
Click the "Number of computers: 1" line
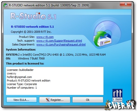22,88
